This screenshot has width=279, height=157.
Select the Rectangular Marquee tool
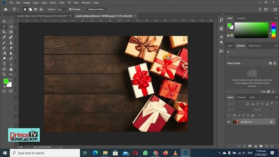click(x=11, y=21)
